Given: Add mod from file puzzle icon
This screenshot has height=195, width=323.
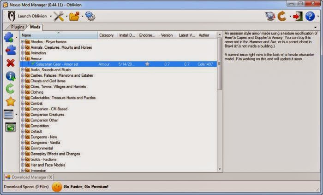Looking at the screenshot, I should [9, 37].
